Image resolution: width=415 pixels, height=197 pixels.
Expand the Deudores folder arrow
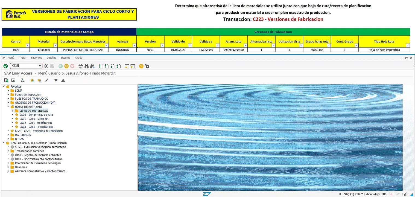coord(8,167)
